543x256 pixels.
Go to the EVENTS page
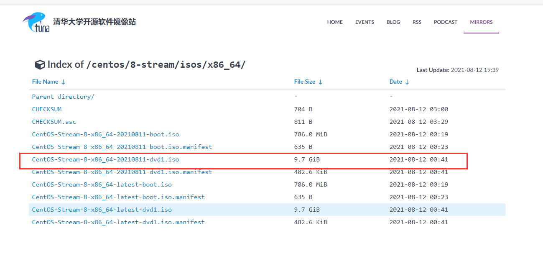tap(365, 22)
